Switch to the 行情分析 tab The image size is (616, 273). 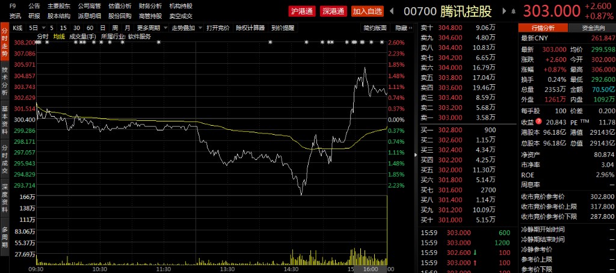[543, 28]
